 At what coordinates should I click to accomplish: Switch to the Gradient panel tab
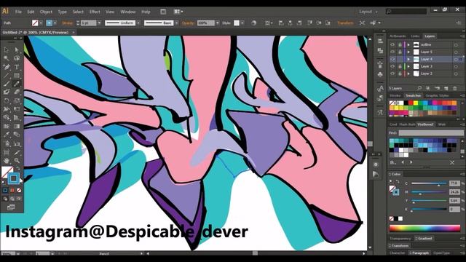point(424,238)
